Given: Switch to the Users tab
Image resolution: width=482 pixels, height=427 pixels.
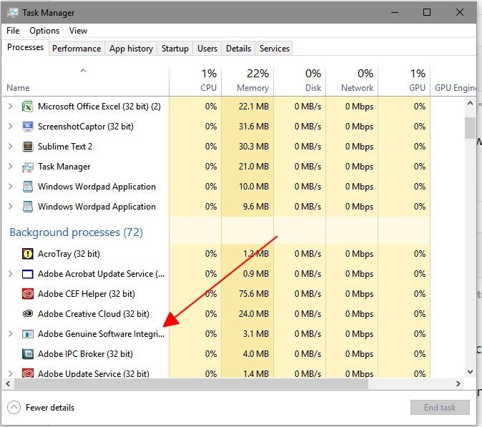Looking at the screenshot, I should 207,49.
